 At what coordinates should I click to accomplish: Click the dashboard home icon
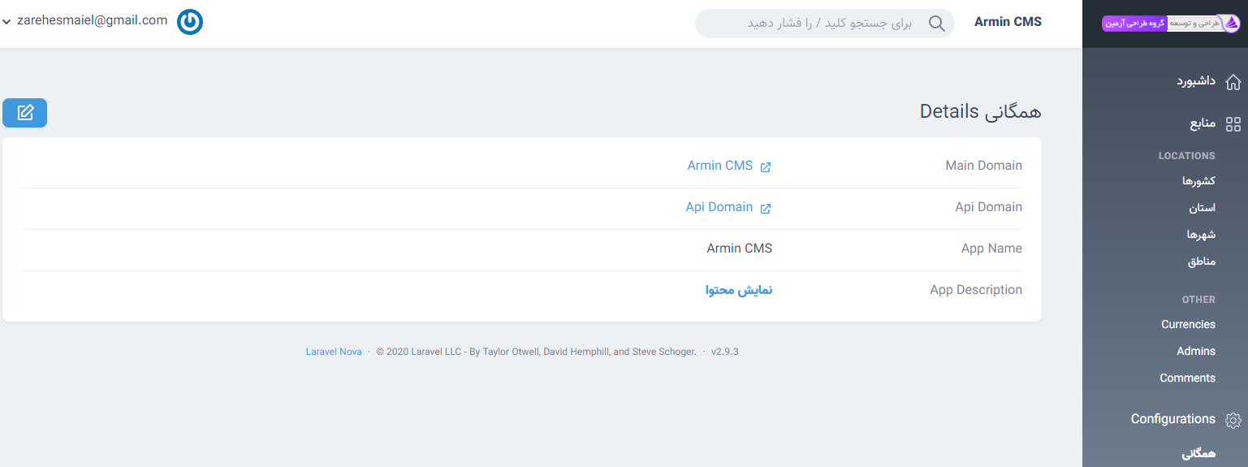point(1233,82)
